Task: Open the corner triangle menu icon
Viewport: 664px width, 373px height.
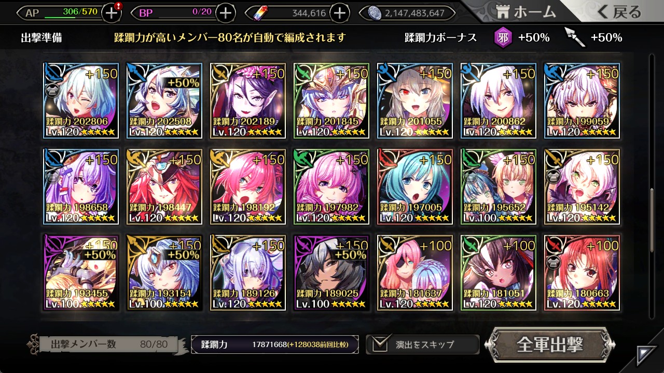Action: (646, 355)
